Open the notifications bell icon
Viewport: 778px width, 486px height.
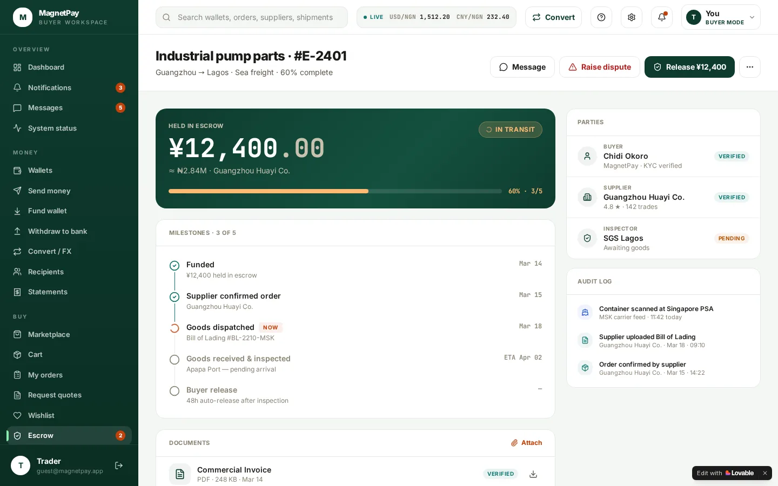662,17
